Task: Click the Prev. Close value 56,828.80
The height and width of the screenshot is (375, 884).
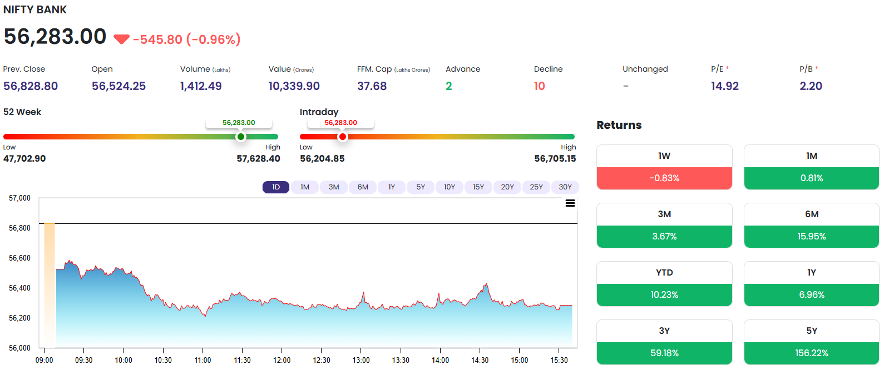Action: click(31, 86)
